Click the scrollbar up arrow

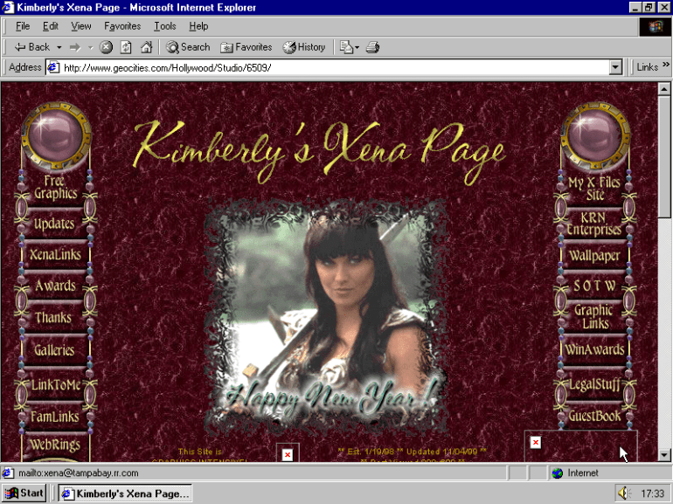(664, 89)
